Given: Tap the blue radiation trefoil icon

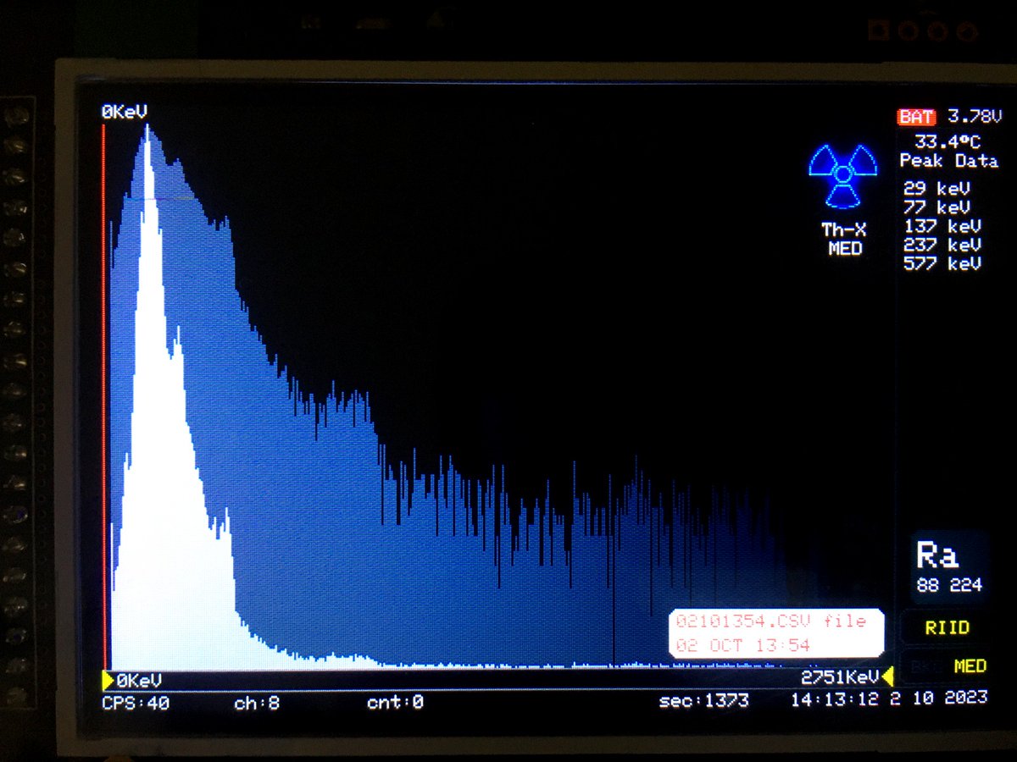Looking at the screenshot, I should [x=842, y=175].
